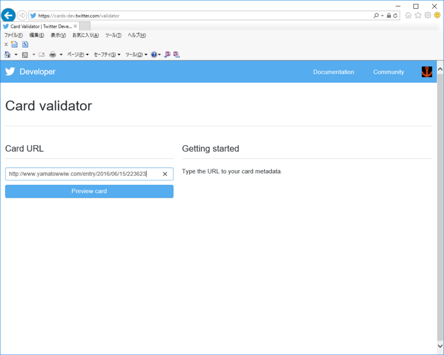Open the お気に入り(A) menu
The height and width of the screenshot is (355, 444).
coord(85,35)
